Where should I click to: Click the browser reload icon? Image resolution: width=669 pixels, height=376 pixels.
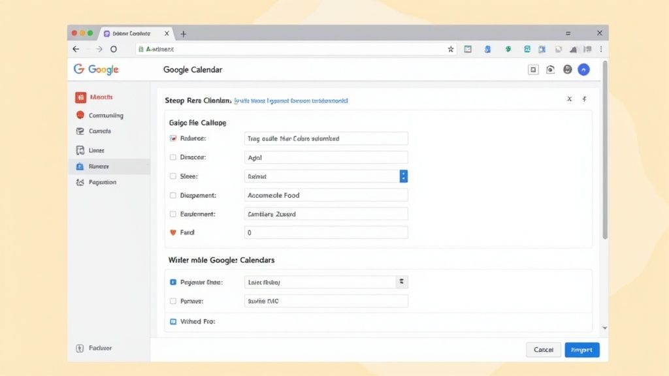[114, 49]
